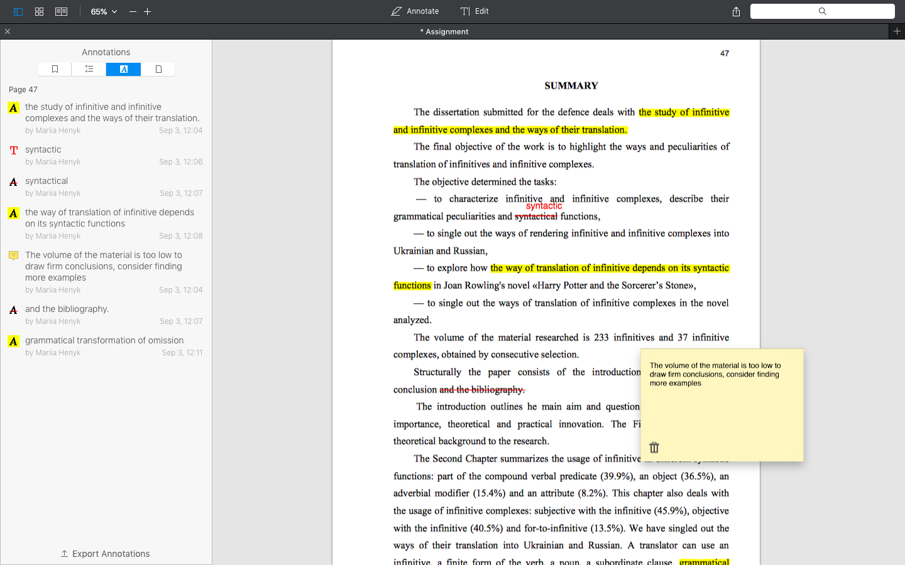Image resolution: width=905 pixels, height=565 pixels.
Task: Click the strikethrough icon beside 'syntactical'
Action: [13, 182]
